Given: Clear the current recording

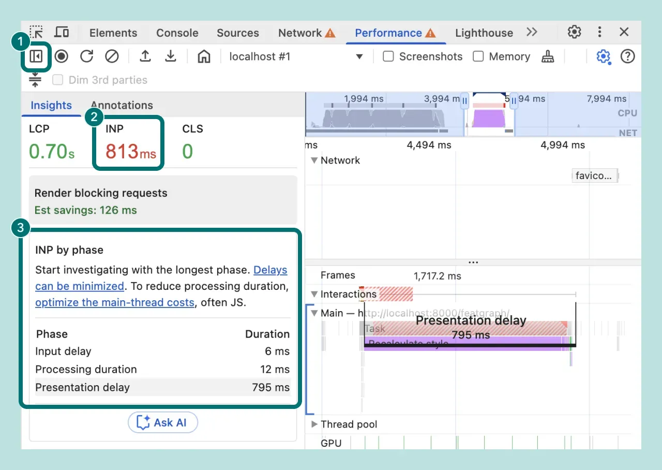Looking at the screenshot, I should point(112,56).
